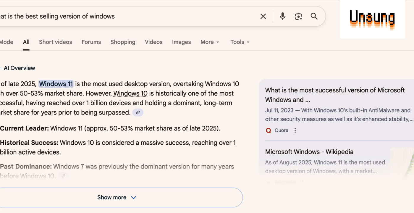414x213 pixels.
Task: Click the magnifying glass search icon
Action: point(314,16)
